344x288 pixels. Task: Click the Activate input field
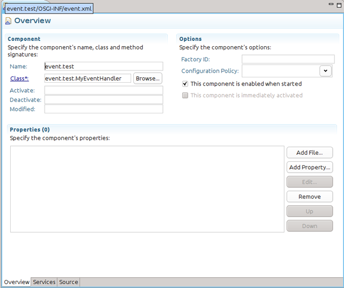pyautogui.click(x=103, y=90)
